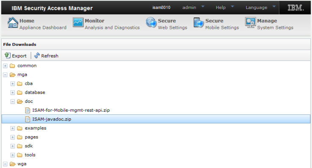Image resolution: width=312 pixels, height=168 pixels.
Task: Click the Monitor chart icon
Action: [78, 22]
